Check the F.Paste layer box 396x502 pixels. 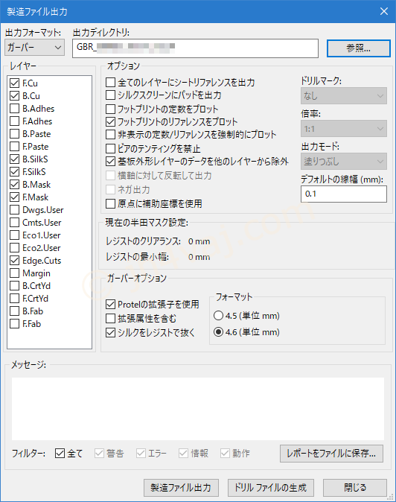(14, 147)
